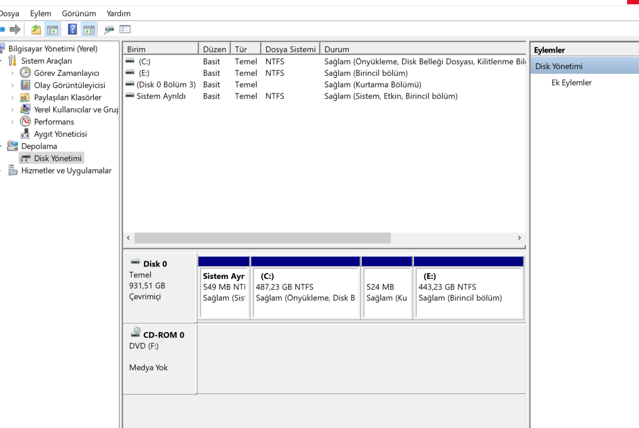Click the up one level folder icon

pos(36,29)
